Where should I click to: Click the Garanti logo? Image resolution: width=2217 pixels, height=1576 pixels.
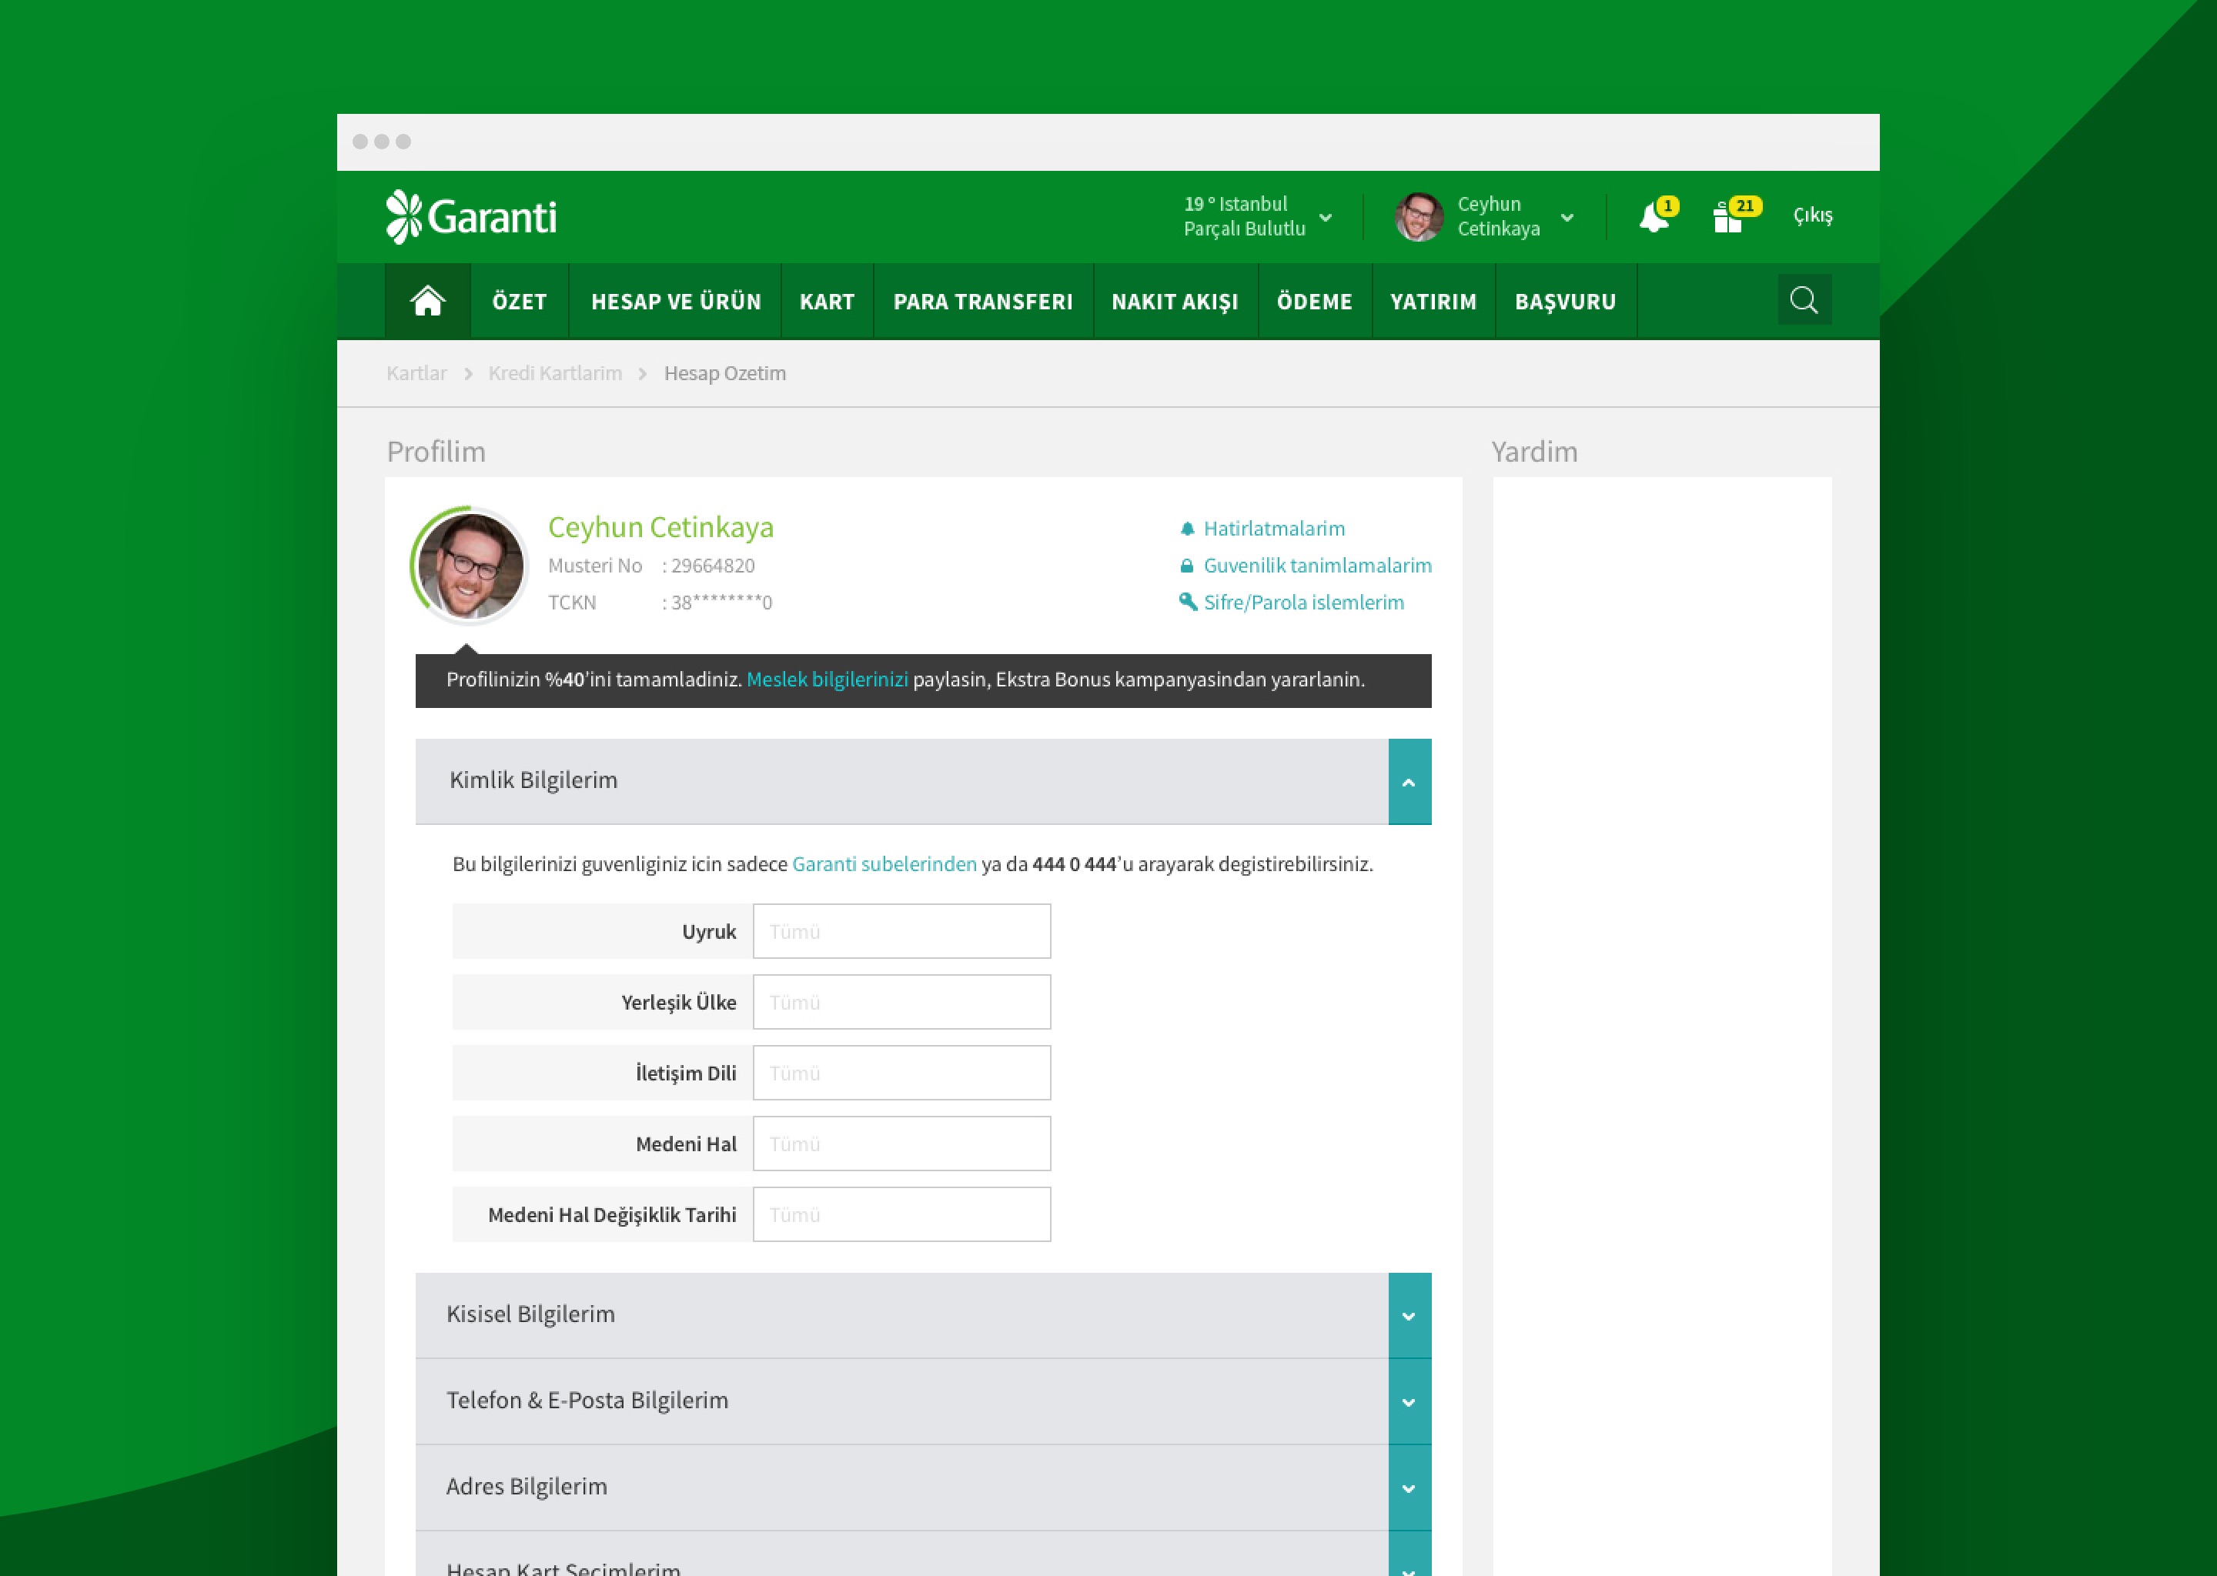[472, 216]
